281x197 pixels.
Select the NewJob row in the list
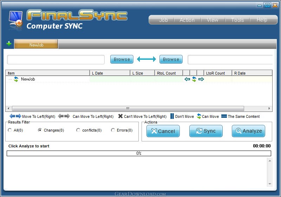click(x=139, y=79)
